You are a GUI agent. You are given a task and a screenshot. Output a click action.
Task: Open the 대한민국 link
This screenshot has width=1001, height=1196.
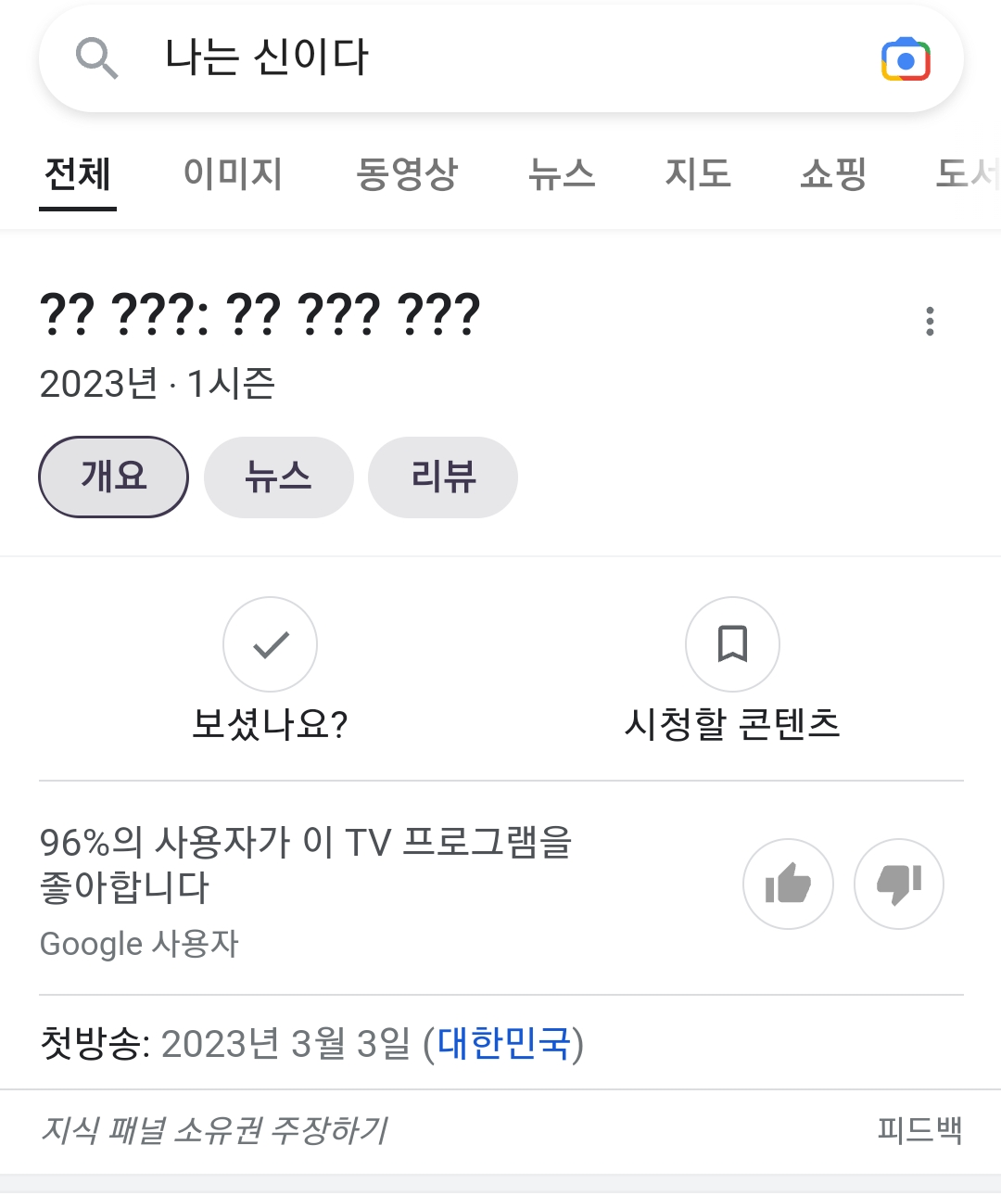(504, 1043)
